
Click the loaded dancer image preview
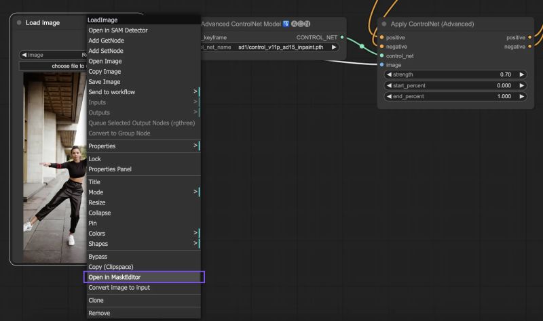[x=55, y=167]
